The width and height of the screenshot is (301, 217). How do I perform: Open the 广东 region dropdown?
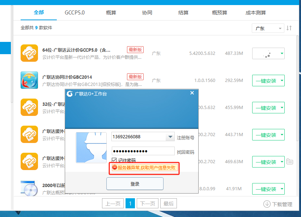268,29
